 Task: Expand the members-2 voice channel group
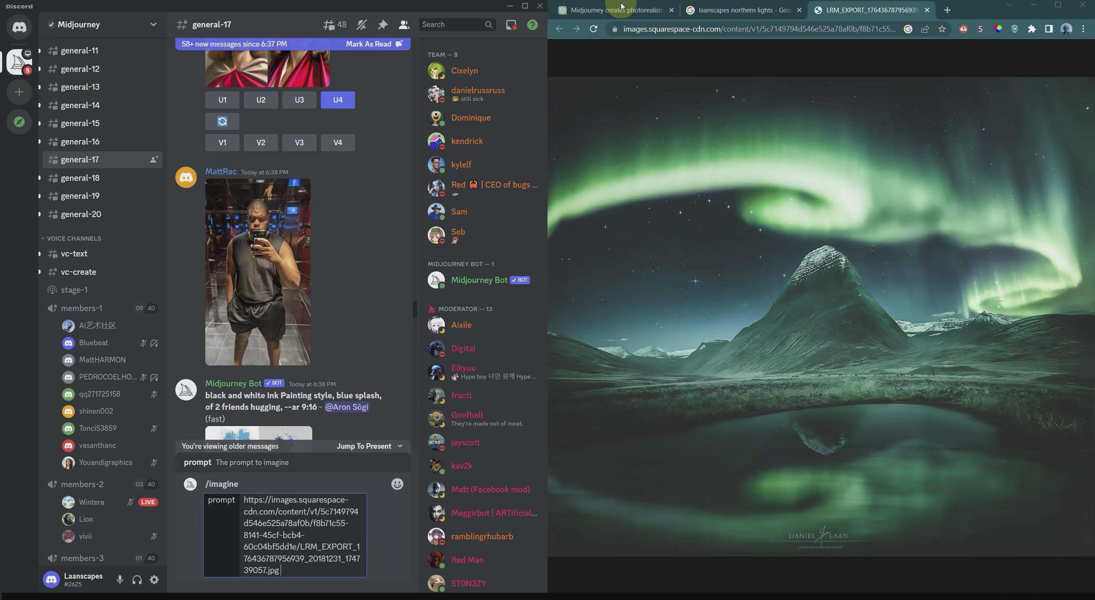pyautogui.click(x=82, y=485)
